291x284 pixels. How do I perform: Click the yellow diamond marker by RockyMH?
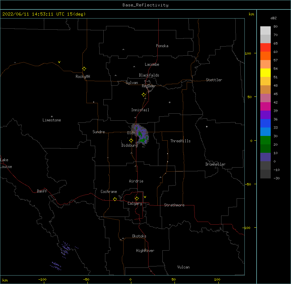[x=84, y=69]
